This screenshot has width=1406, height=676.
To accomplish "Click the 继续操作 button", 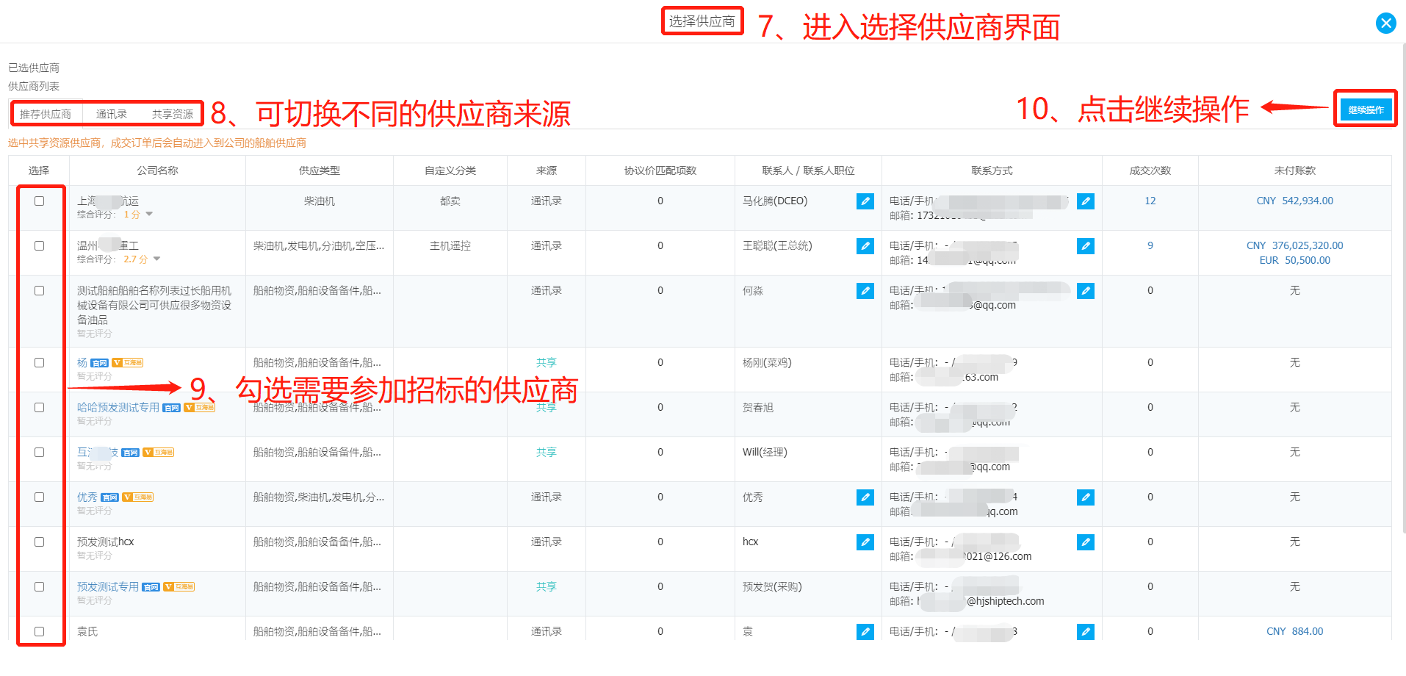I will 1366,110.
